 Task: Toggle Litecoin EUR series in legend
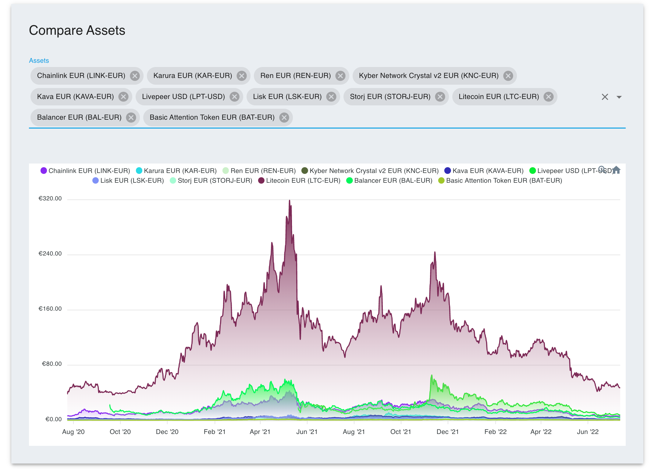[299, 181]
